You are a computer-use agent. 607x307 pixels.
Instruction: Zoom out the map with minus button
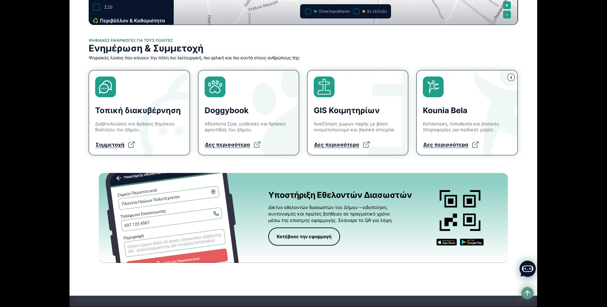[x=507, y=15]
